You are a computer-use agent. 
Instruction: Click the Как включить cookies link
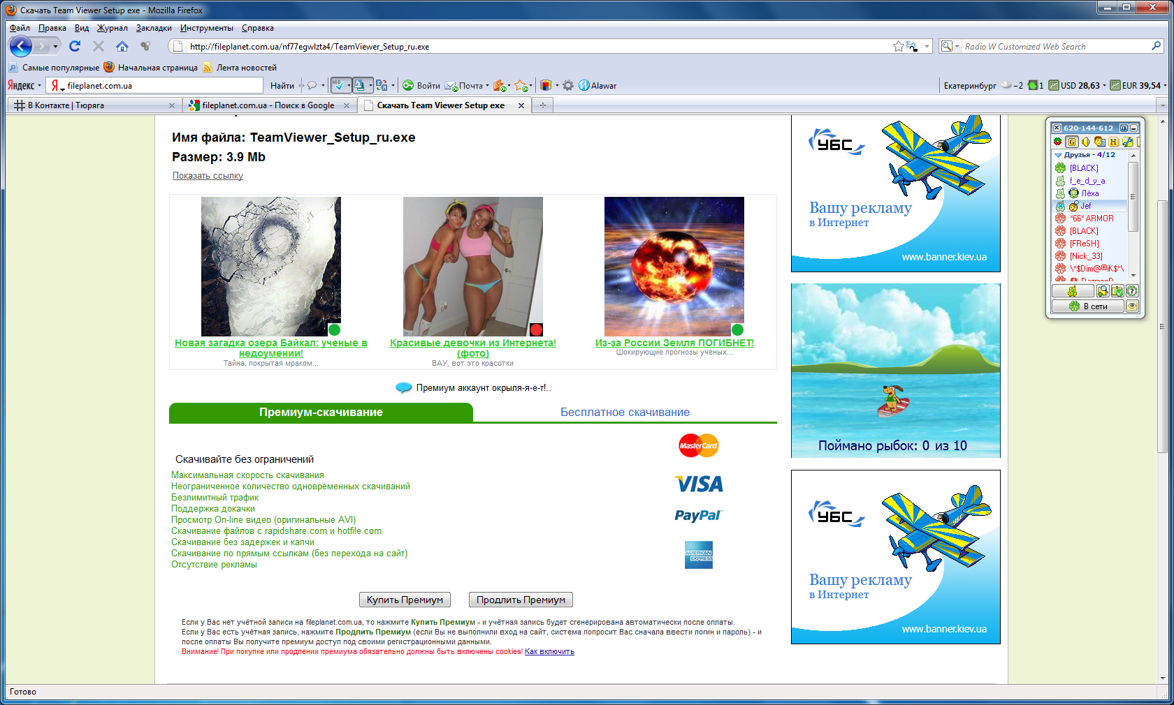click(x=549, y=651)
